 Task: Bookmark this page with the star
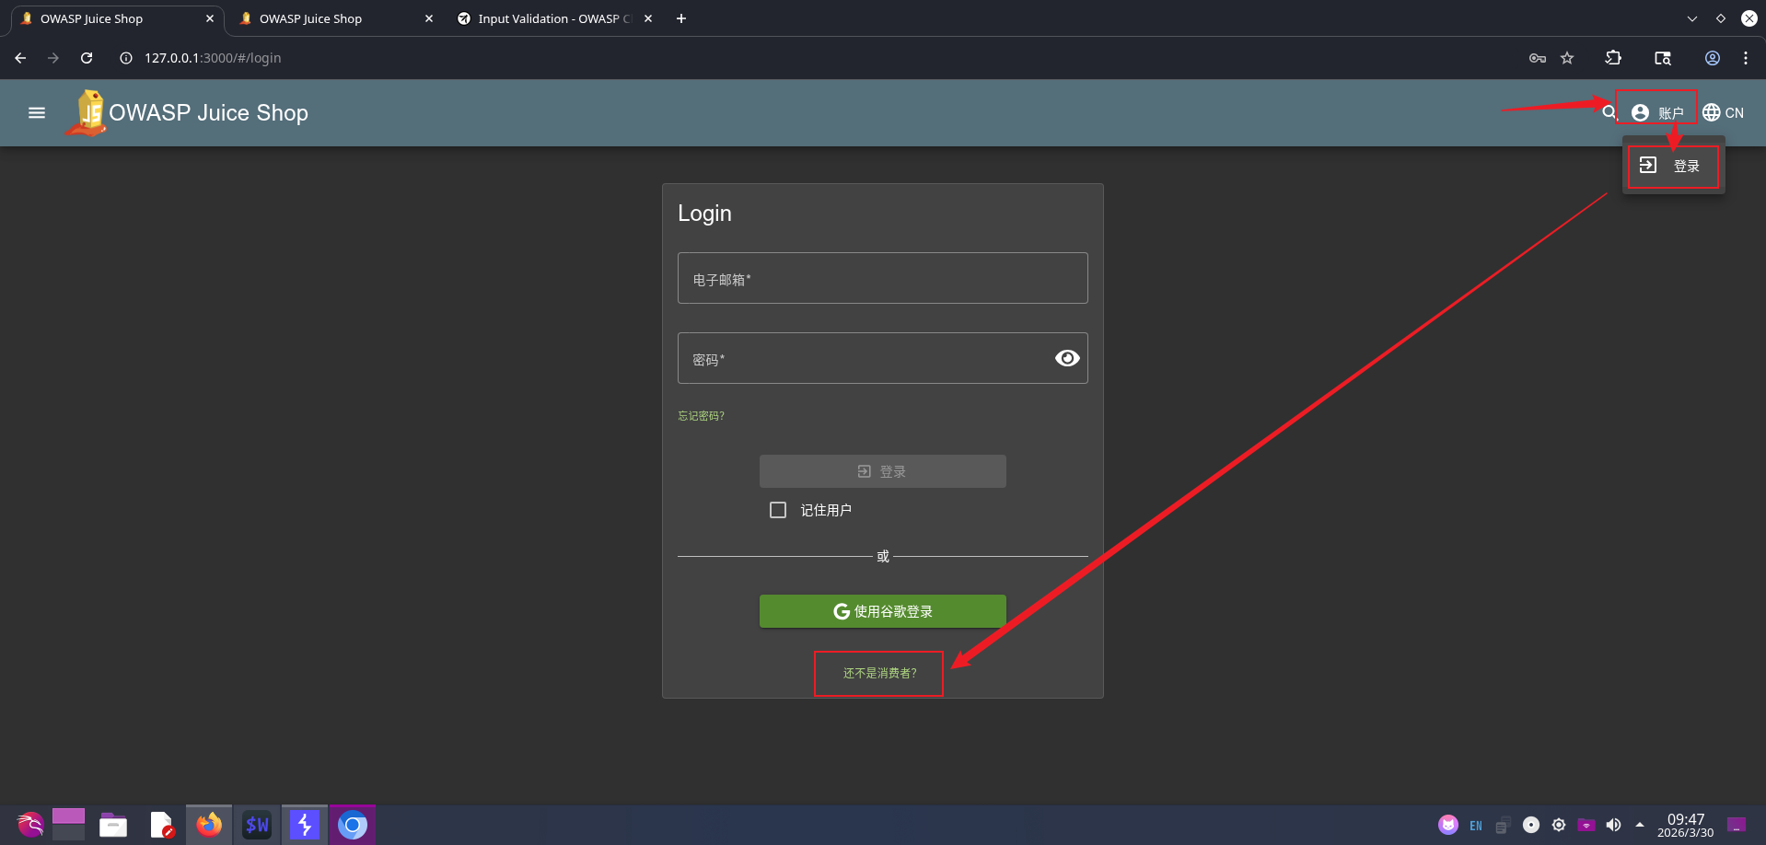(1567, 58)
